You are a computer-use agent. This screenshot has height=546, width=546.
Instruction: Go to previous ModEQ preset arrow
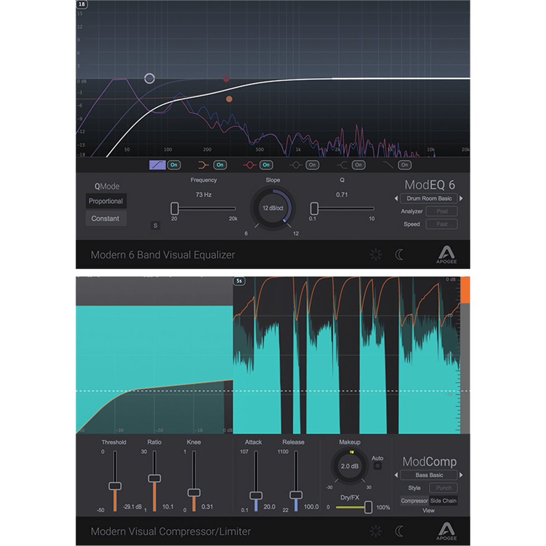point(396,199)
